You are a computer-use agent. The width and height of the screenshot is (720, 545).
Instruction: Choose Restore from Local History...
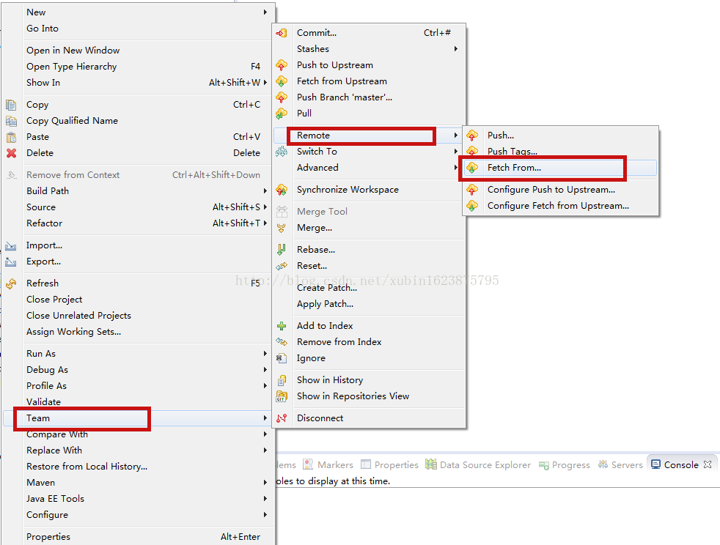point(137,467)
